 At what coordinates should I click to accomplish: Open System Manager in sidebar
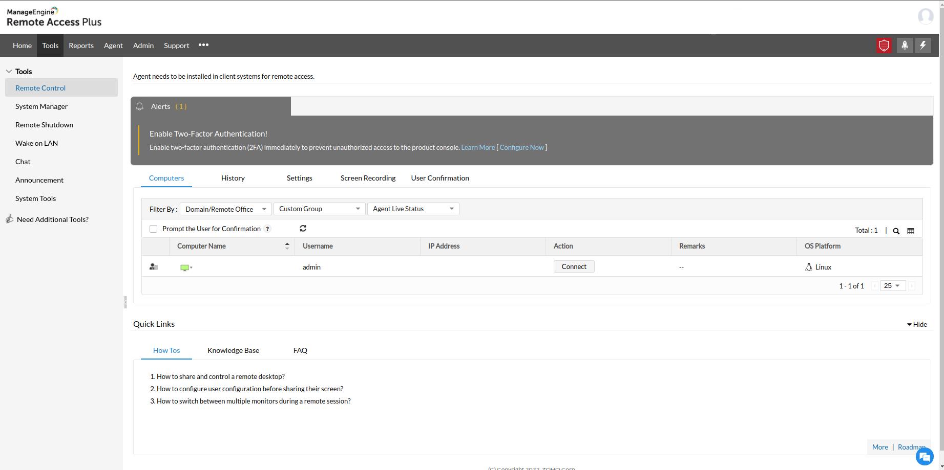point(41,106)
